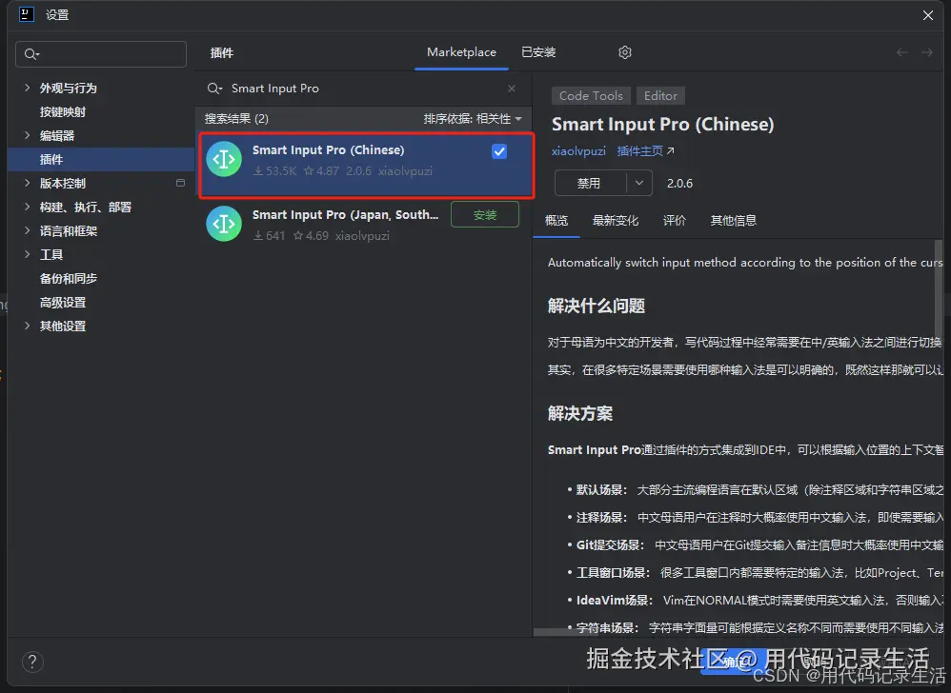Image resolution: width=951 pixels, height=693 pixels.
Task: Switch to 已安装 tab
Action: point(538,52)
